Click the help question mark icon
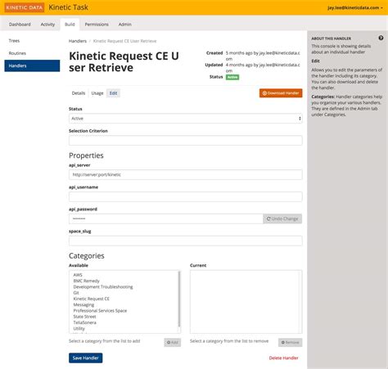 point(381,38)
